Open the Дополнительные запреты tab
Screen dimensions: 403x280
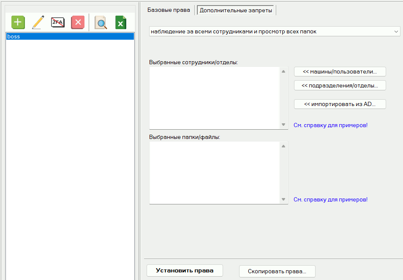point(236,10)
